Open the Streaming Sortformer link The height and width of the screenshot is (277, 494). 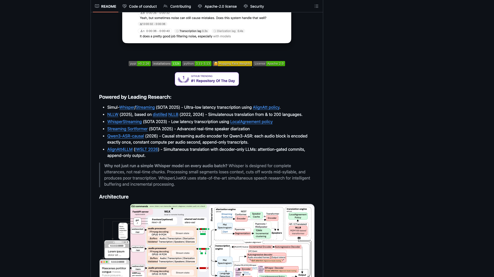point(127,129)
